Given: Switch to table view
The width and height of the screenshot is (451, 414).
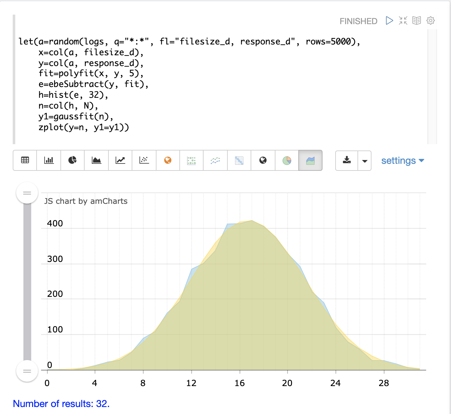Looking at the screenshot, I should click(x=25, y=160).
